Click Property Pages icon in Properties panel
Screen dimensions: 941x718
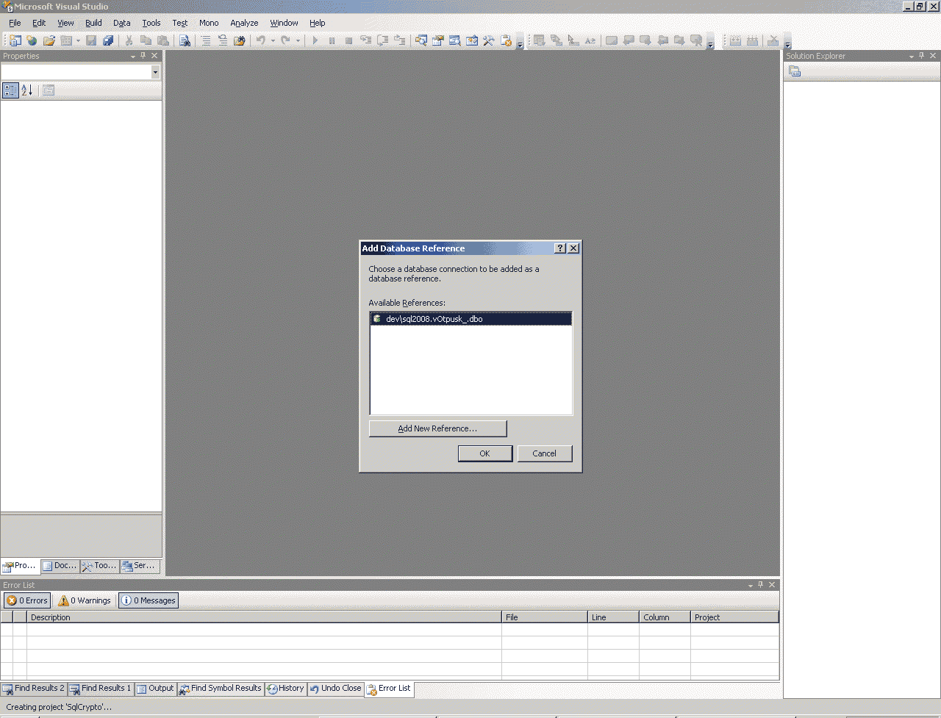tap(49, 90)
